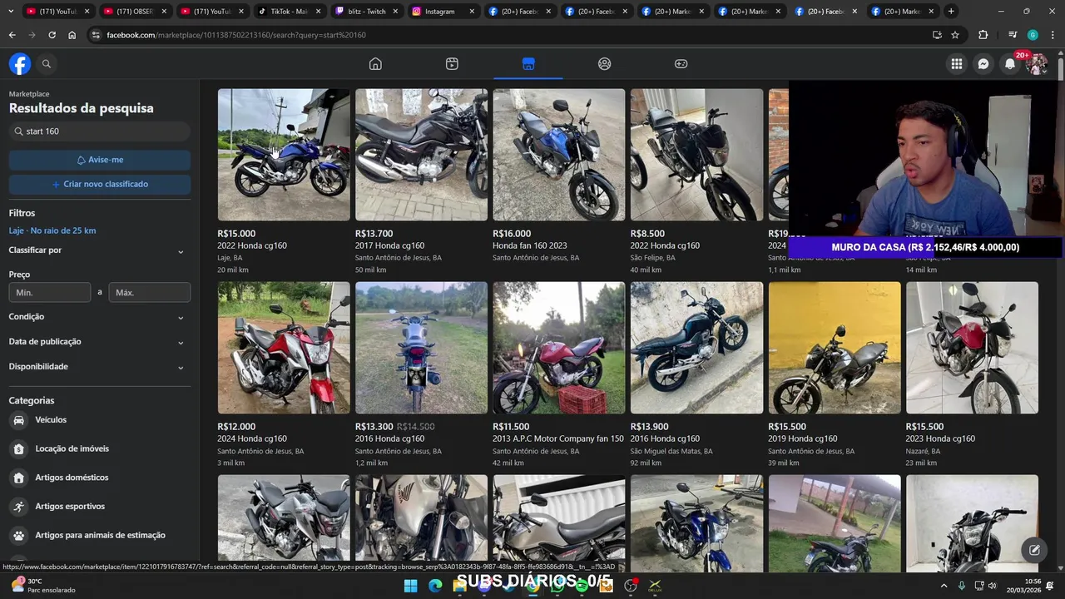Open R$8.500 São Felipe listing photo
Viewport: 1065px width, 599px height.
click(696, 155)
